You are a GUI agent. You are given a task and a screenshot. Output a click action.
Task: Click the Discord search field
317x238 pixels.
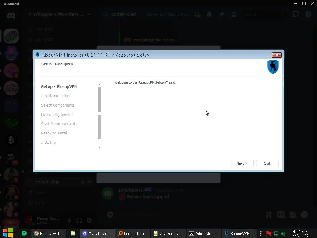(x=264, y=14)
